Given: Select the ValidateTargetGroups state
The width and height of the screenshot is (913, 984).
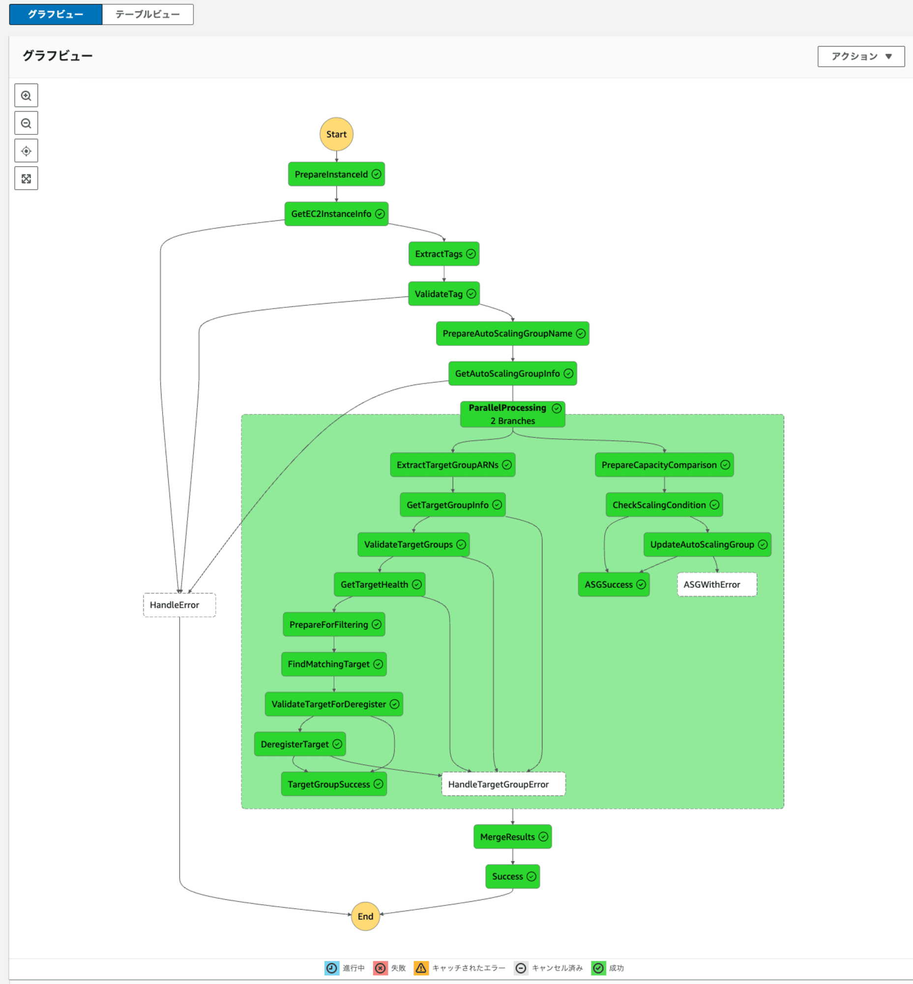Looking at the screenshot, I should click(413, 545).
